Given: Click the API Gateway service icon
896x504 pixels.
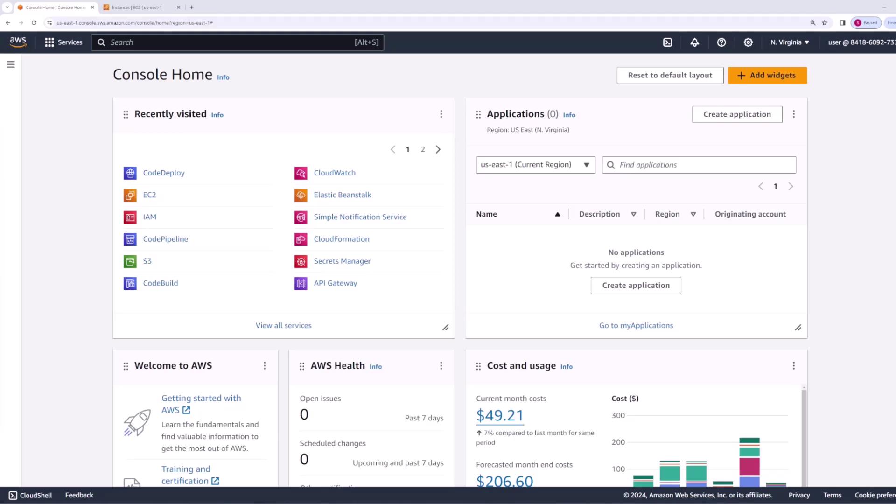Looking at the screenshot, I should (301, 283).
